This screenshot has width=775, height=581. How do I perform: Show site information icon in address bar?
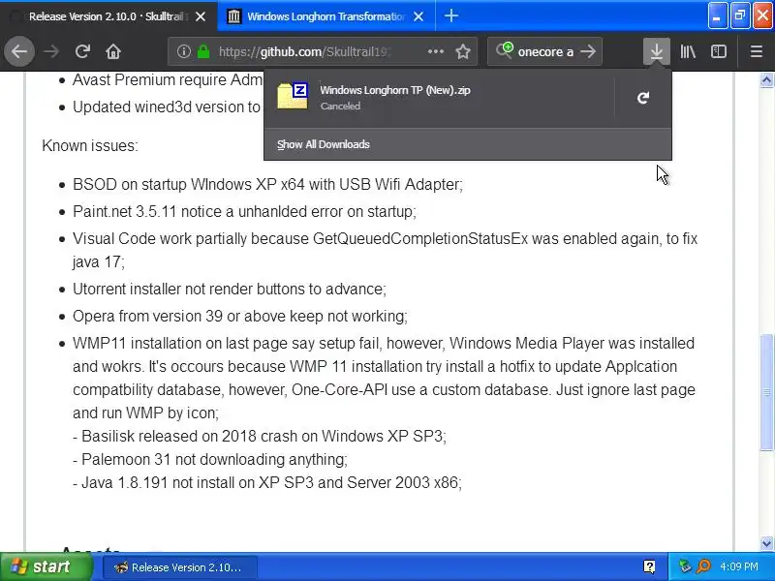[183, 51]
